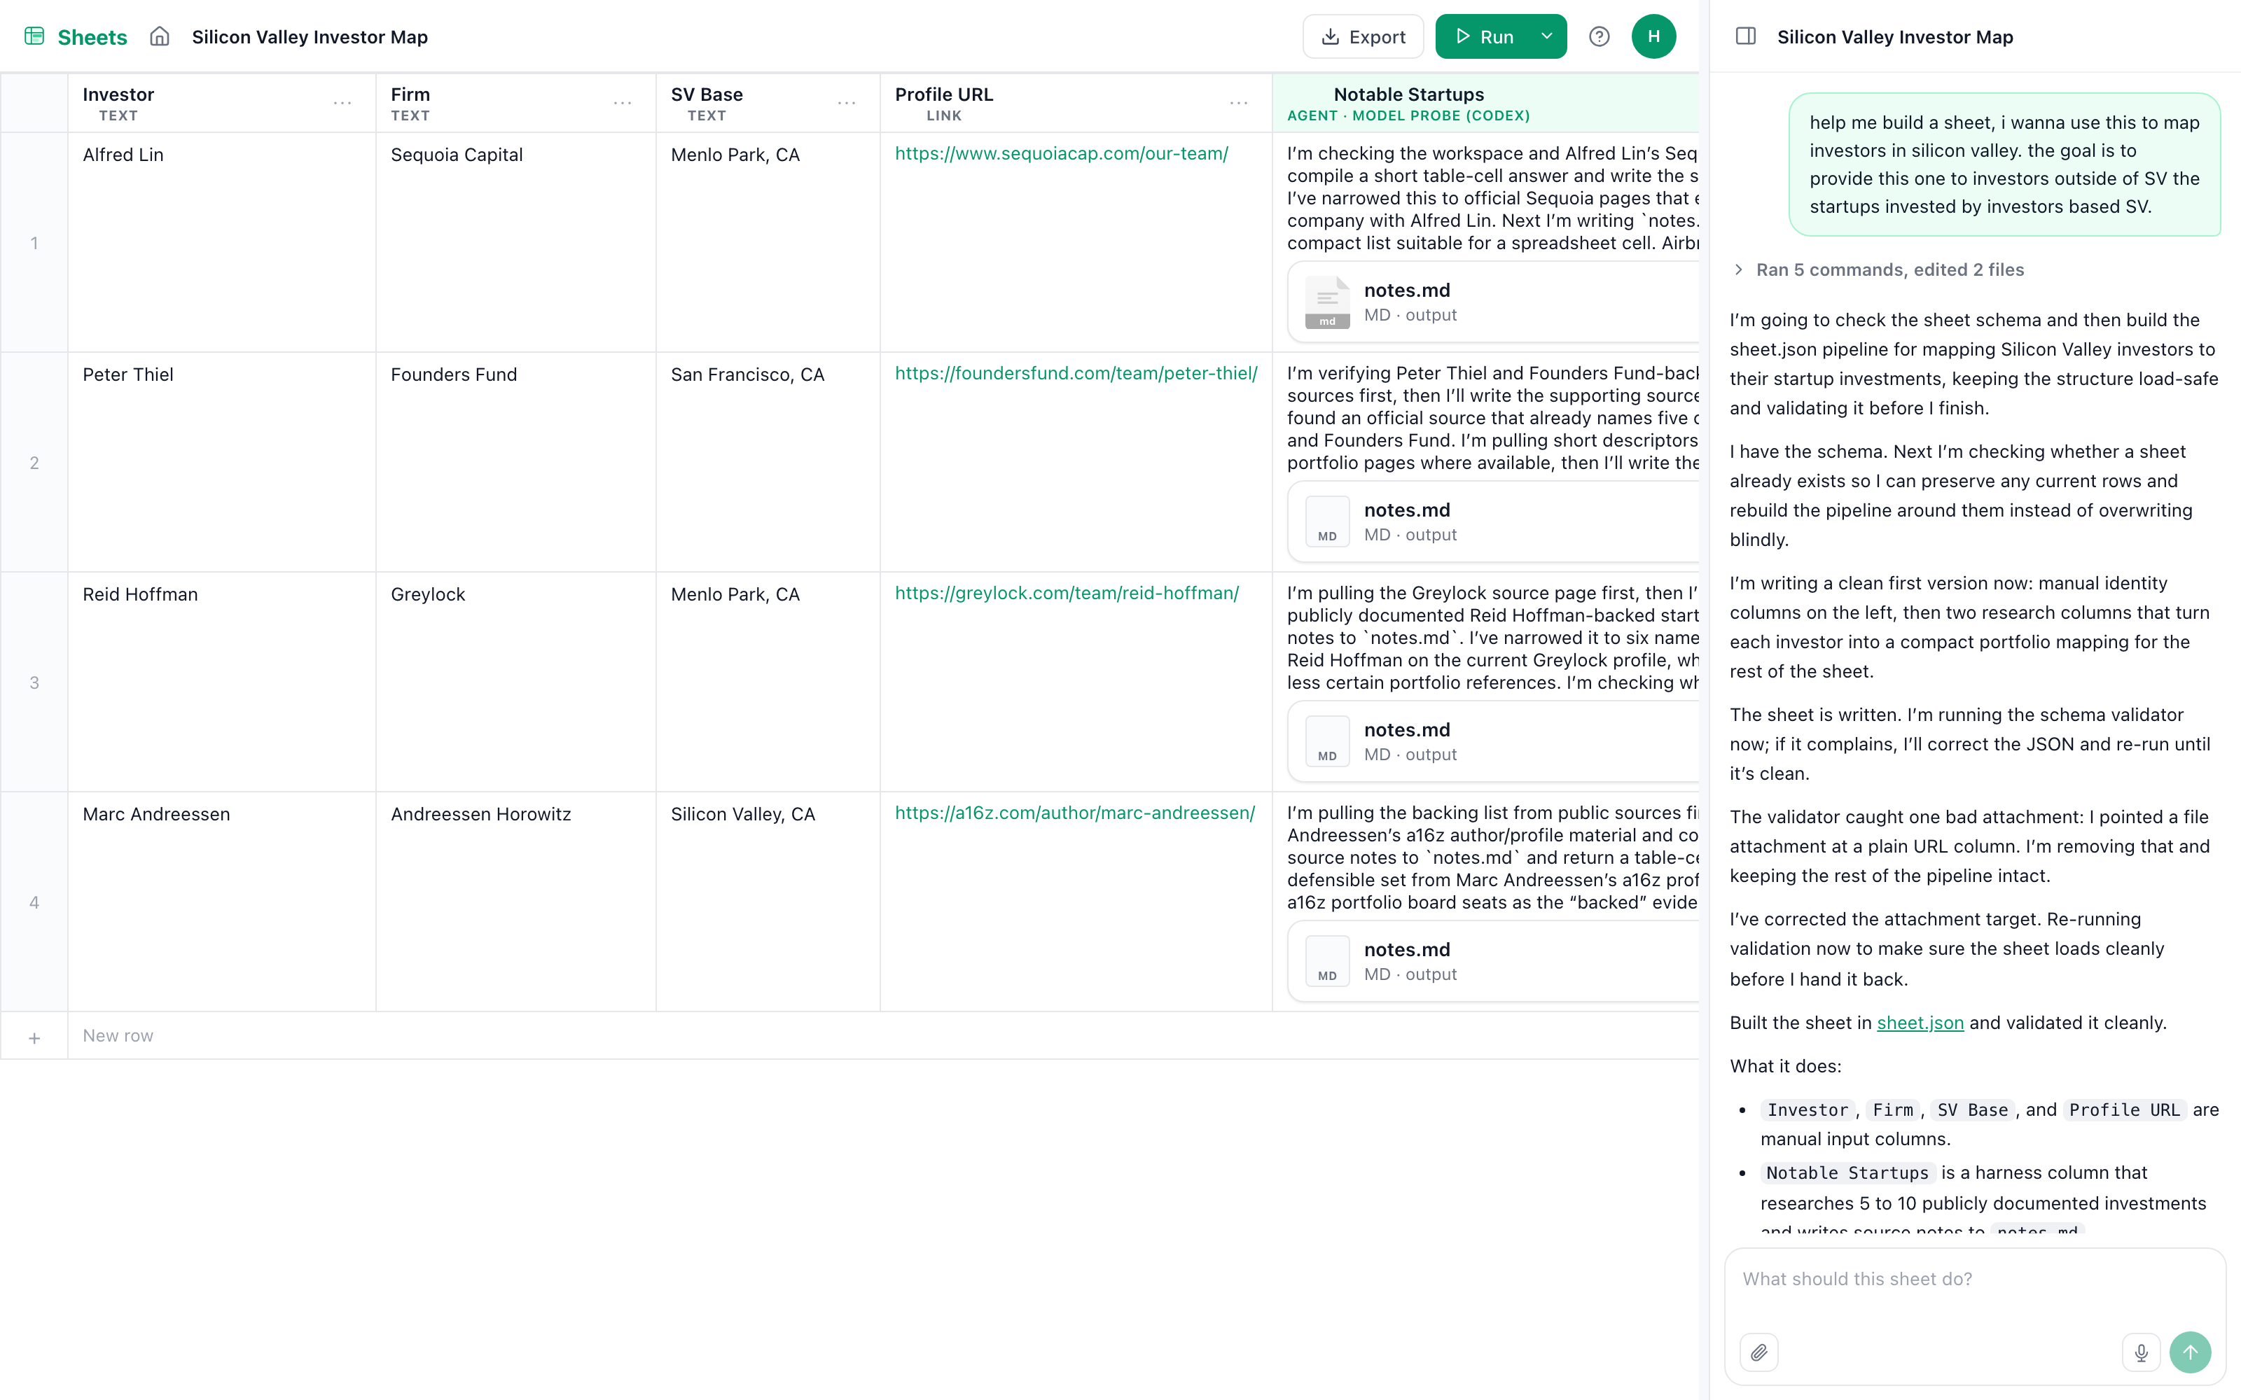This screenshot has height=1400, width=2241.
Task: Select the San Francisco, CA cell
Action: pos(768,462)
